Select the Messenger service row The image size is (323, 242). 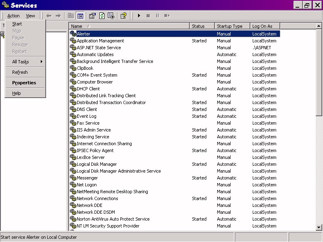click(87, 178)
